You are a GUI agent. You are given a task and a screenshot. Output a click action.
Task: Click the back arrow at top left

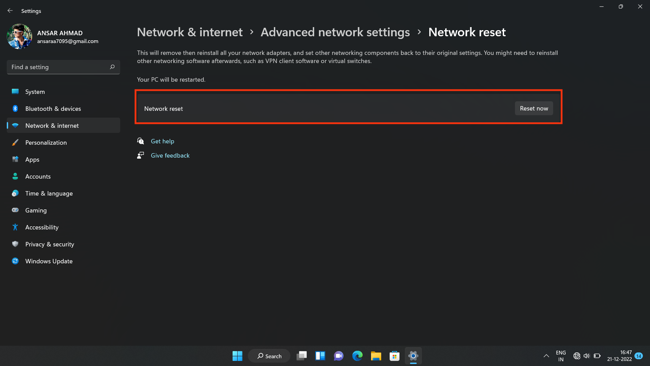pos(10,11)
